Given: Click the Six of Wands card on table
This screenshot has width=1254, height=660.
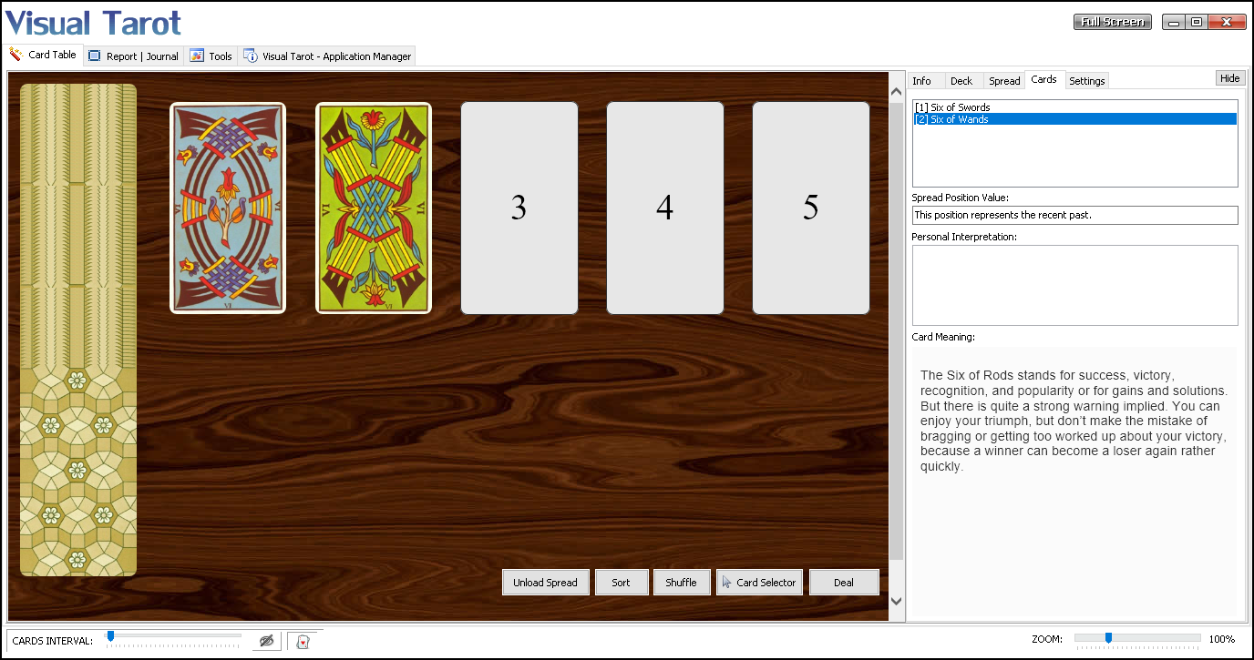Looking at the screenshot, I should pyautogui.click(x=374, y=208).
